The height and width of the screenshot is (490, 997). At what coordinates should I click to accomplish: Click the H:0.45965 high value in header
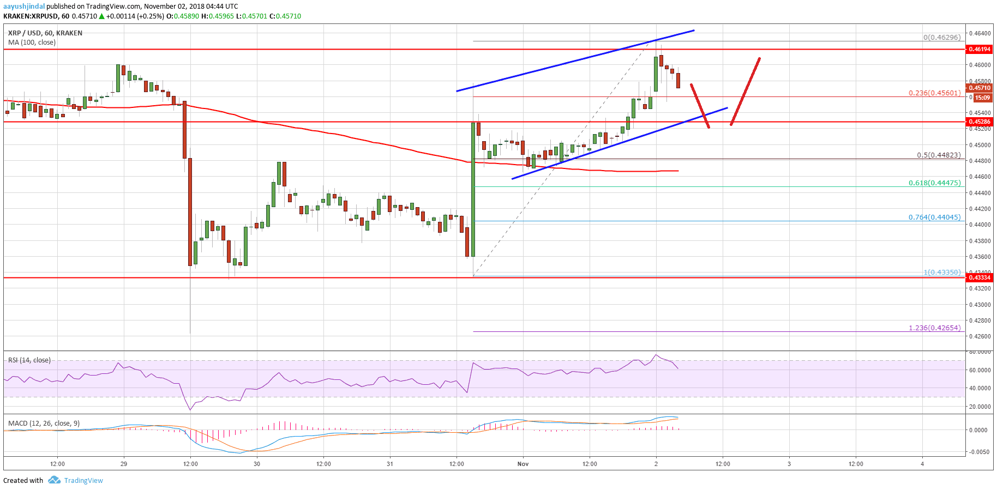[x=218, y=16]
